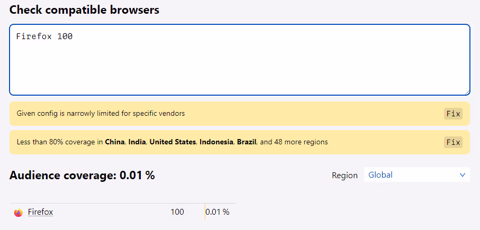Click the yellow coverage bar marker
This screenshot has width=480, height=230.
(x=205, y=211)
